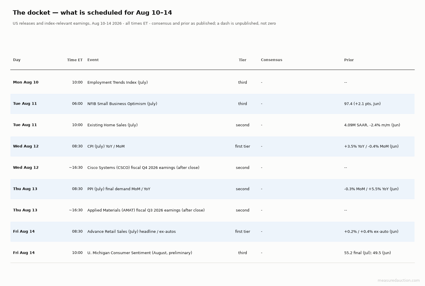The image size is (425, 286).
Task: Select 'NFIB Small Business Optimism (July)' event
Action: click(x=122, y=104)
